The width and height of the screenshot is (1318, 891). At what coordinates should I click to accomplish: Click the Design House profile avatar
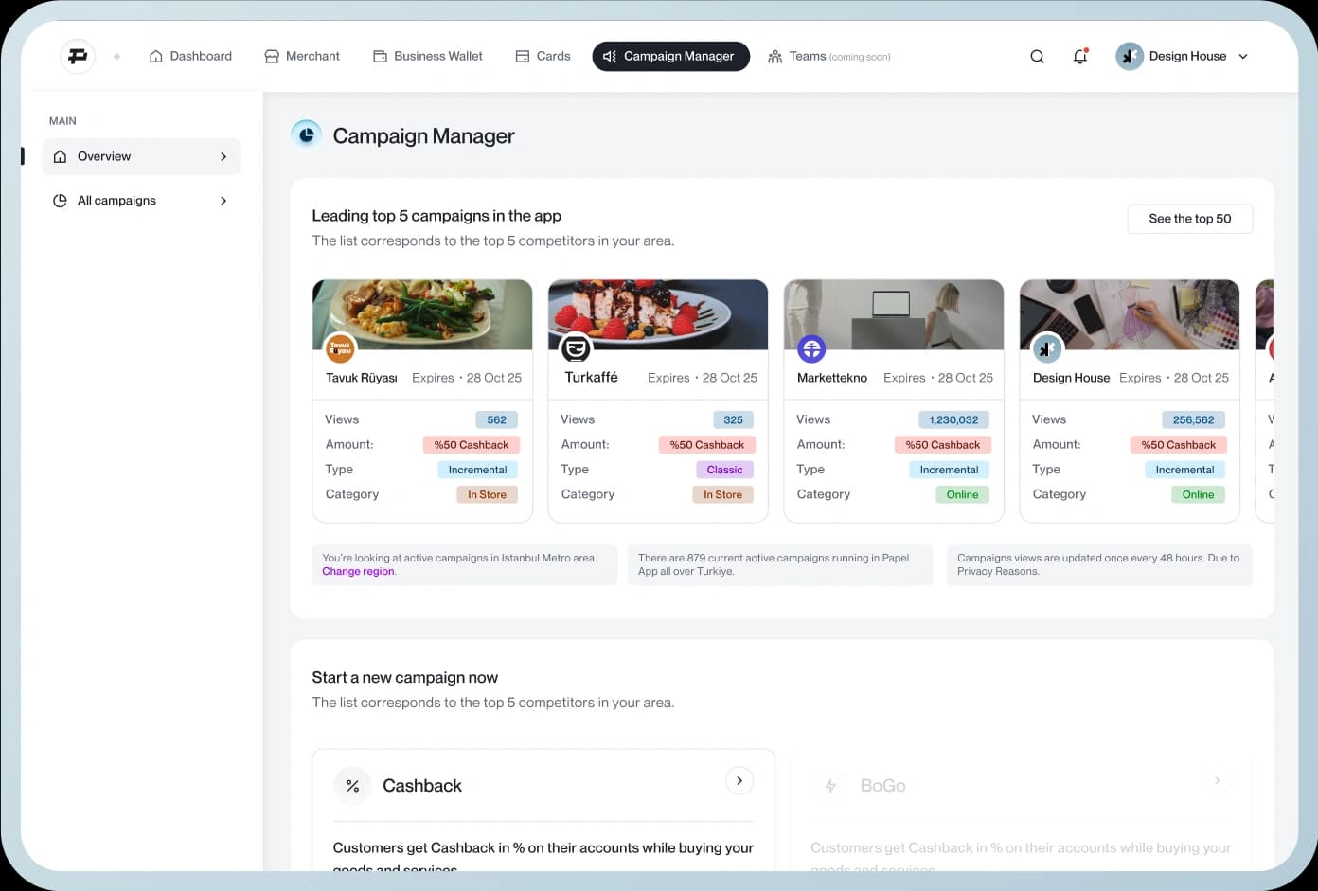tap(1129, 57)
